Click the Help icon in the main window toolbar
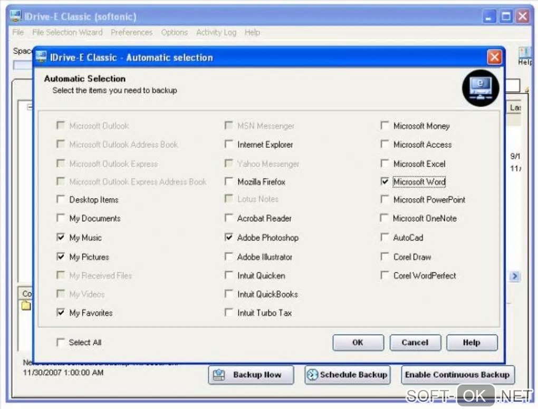Viewport: 538px width, 409px height. (525, 56)
